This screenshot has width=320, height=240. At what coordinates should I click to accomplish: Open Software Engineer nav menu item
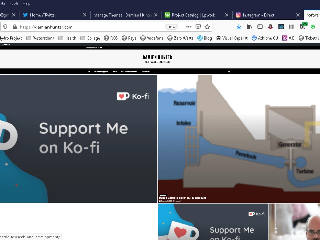[101, 72]
